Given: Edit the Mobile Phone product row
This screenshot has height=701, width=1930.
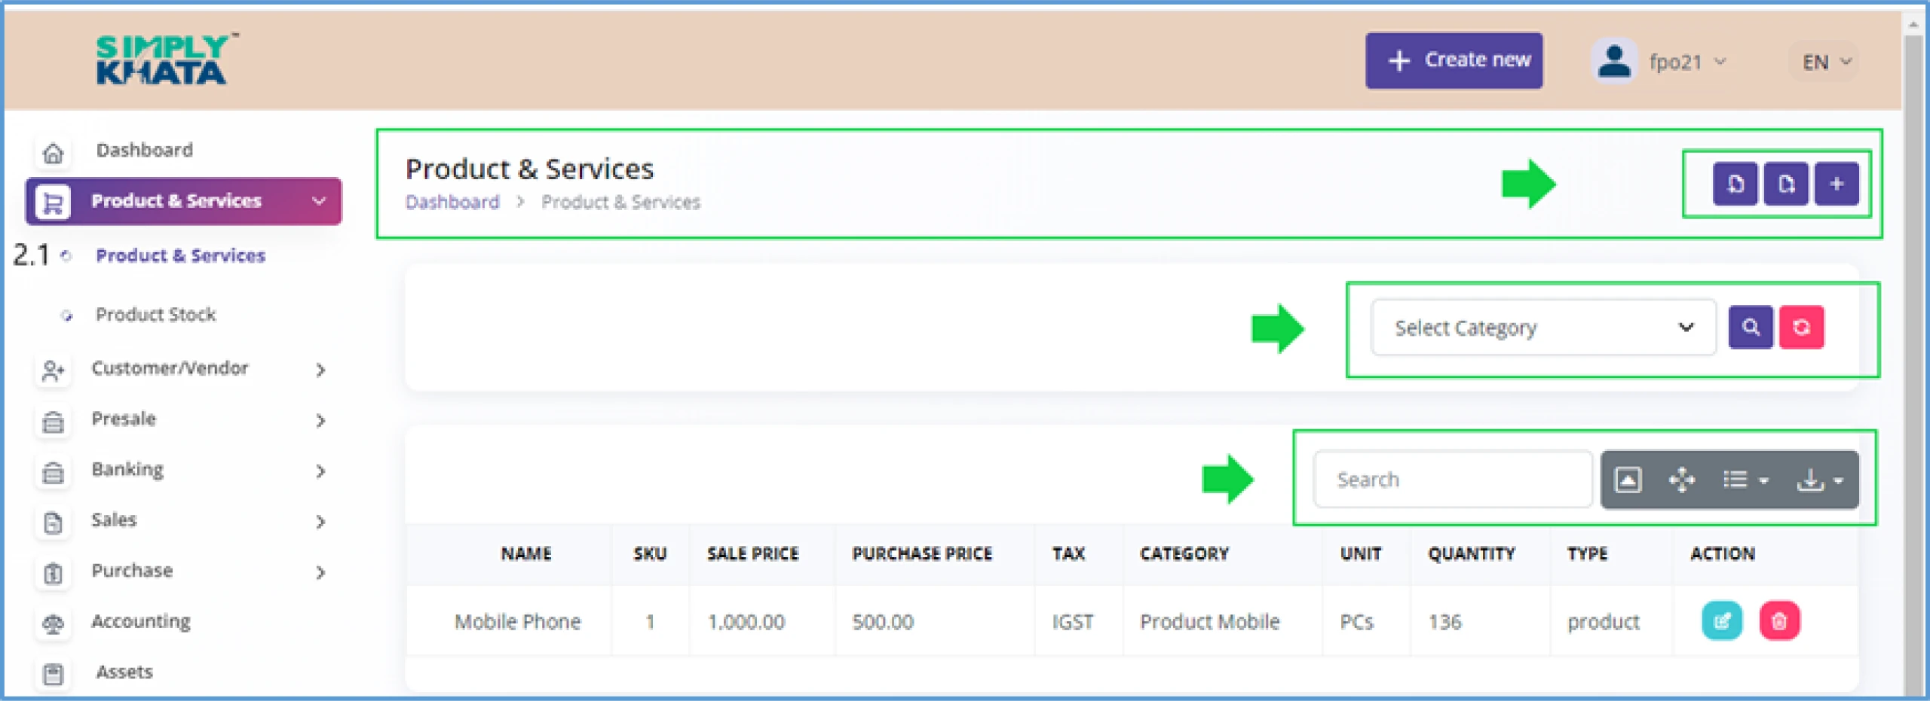Looking at the screenshot, I should (x=1722, y=621).
